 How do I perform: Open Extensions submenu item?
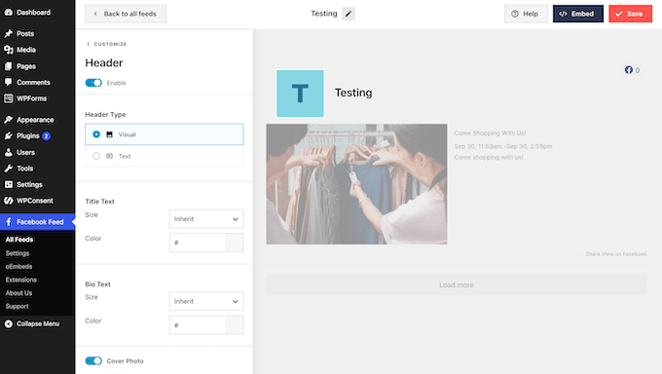pos(21,280)
